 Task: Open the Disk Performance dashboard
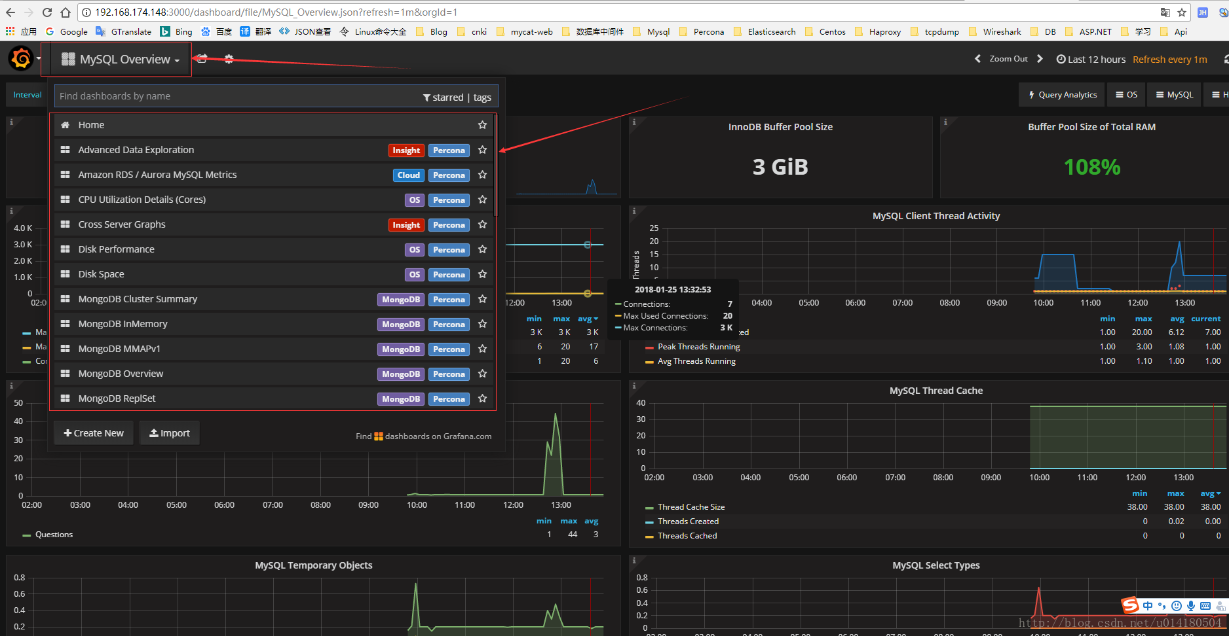click(274, 249)
